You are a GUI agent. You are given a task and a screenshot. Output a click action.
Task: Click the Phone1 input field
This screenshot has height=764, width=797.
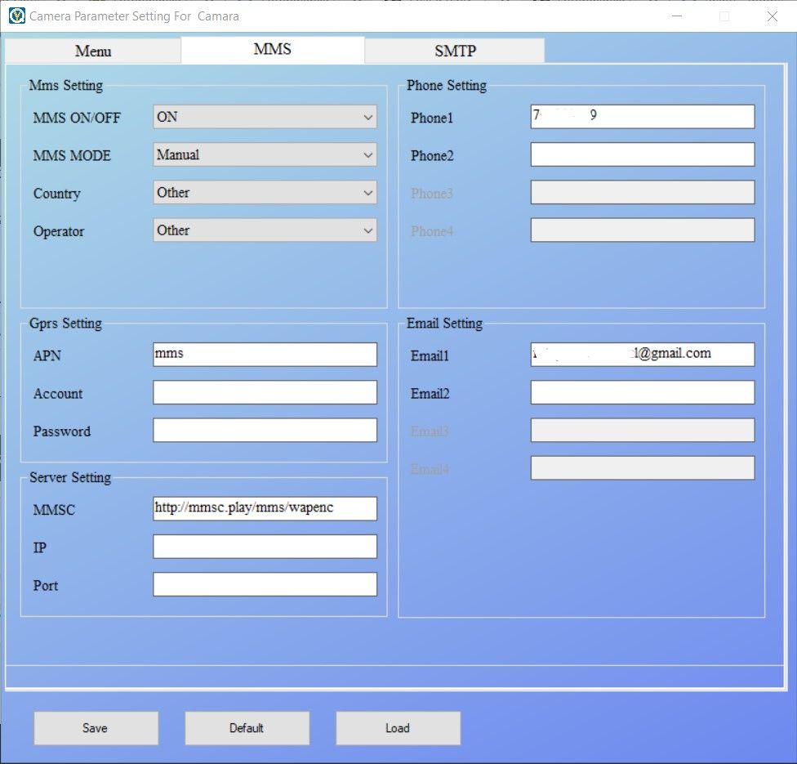point(643,117)
